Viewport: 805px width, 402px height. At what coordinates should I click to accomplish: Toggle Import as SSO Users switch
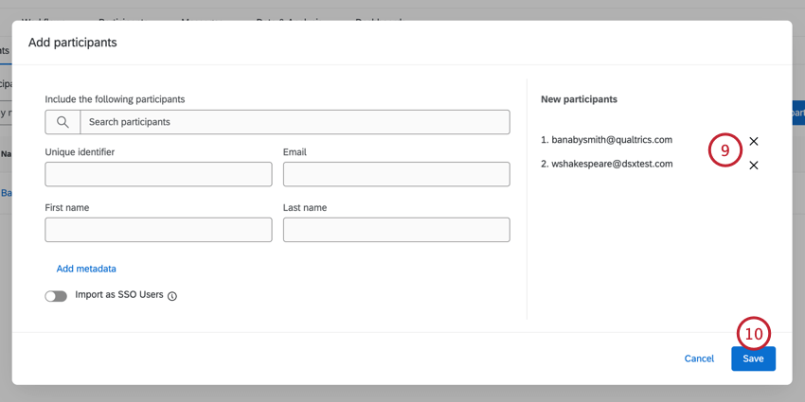(x=56, y=296)
